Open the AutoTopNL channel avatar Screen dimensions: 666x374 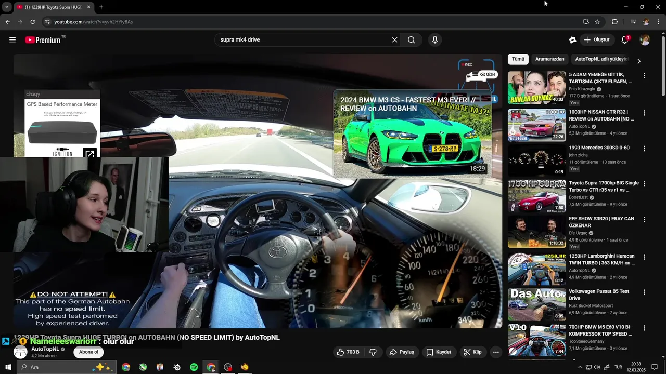[20, 352]
